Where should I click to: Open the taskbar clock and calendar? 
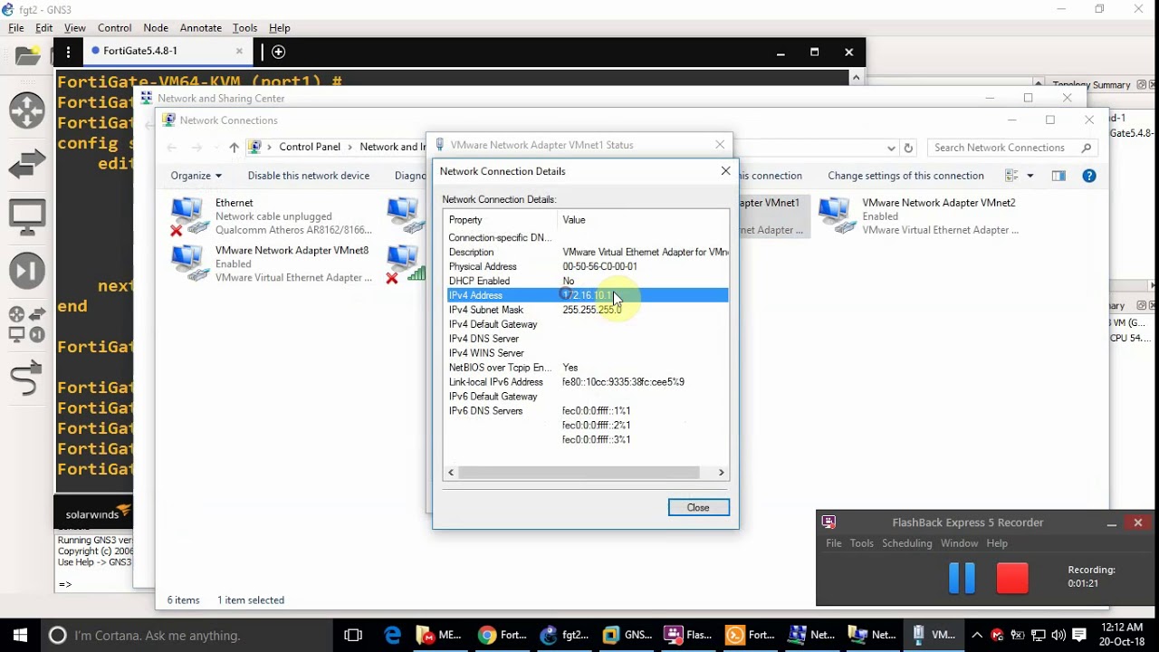(x=1122, y=635)
